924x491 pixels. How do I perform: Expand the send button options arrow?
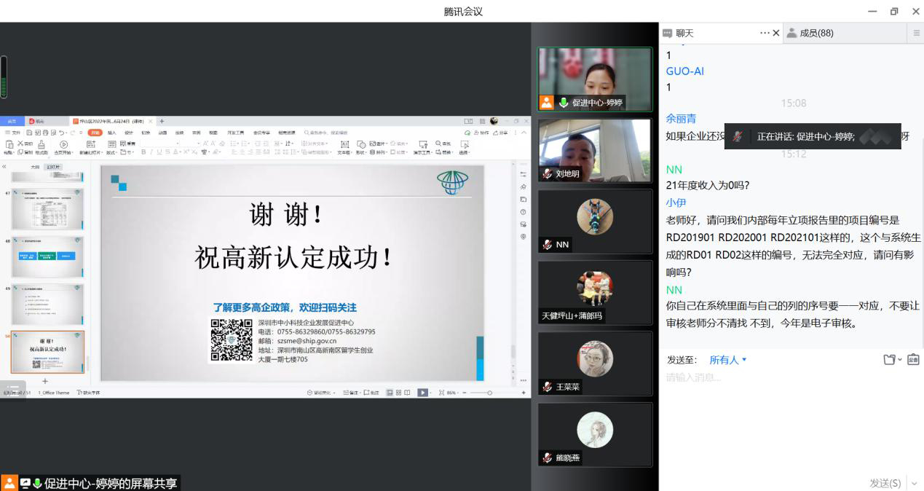(x=914, y=483)
